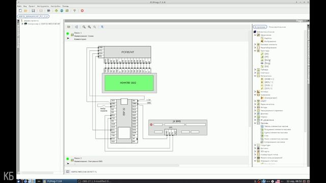326x183 pixels.
Task: Click the JK BMS block title
Action: click(x=177, y=121)
